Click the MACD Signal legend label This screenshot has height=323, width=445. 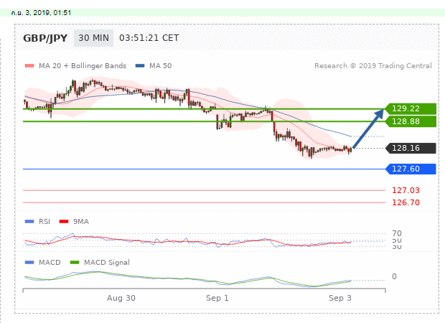coord(107,263)
